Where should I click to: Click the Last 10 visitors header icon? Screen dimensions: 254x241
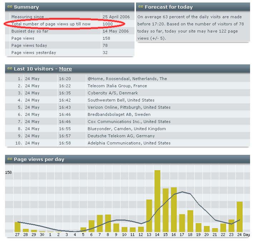point(10,69)
